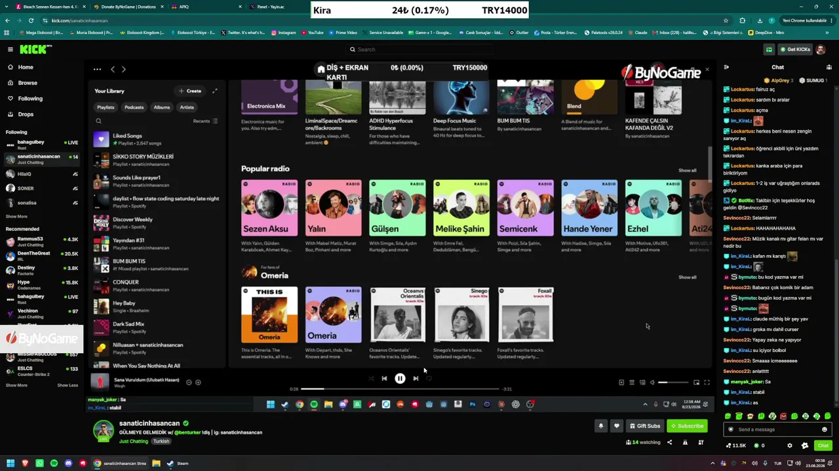
Task: Collapse the chat panel arrow icon
Action: click(726, 67)
